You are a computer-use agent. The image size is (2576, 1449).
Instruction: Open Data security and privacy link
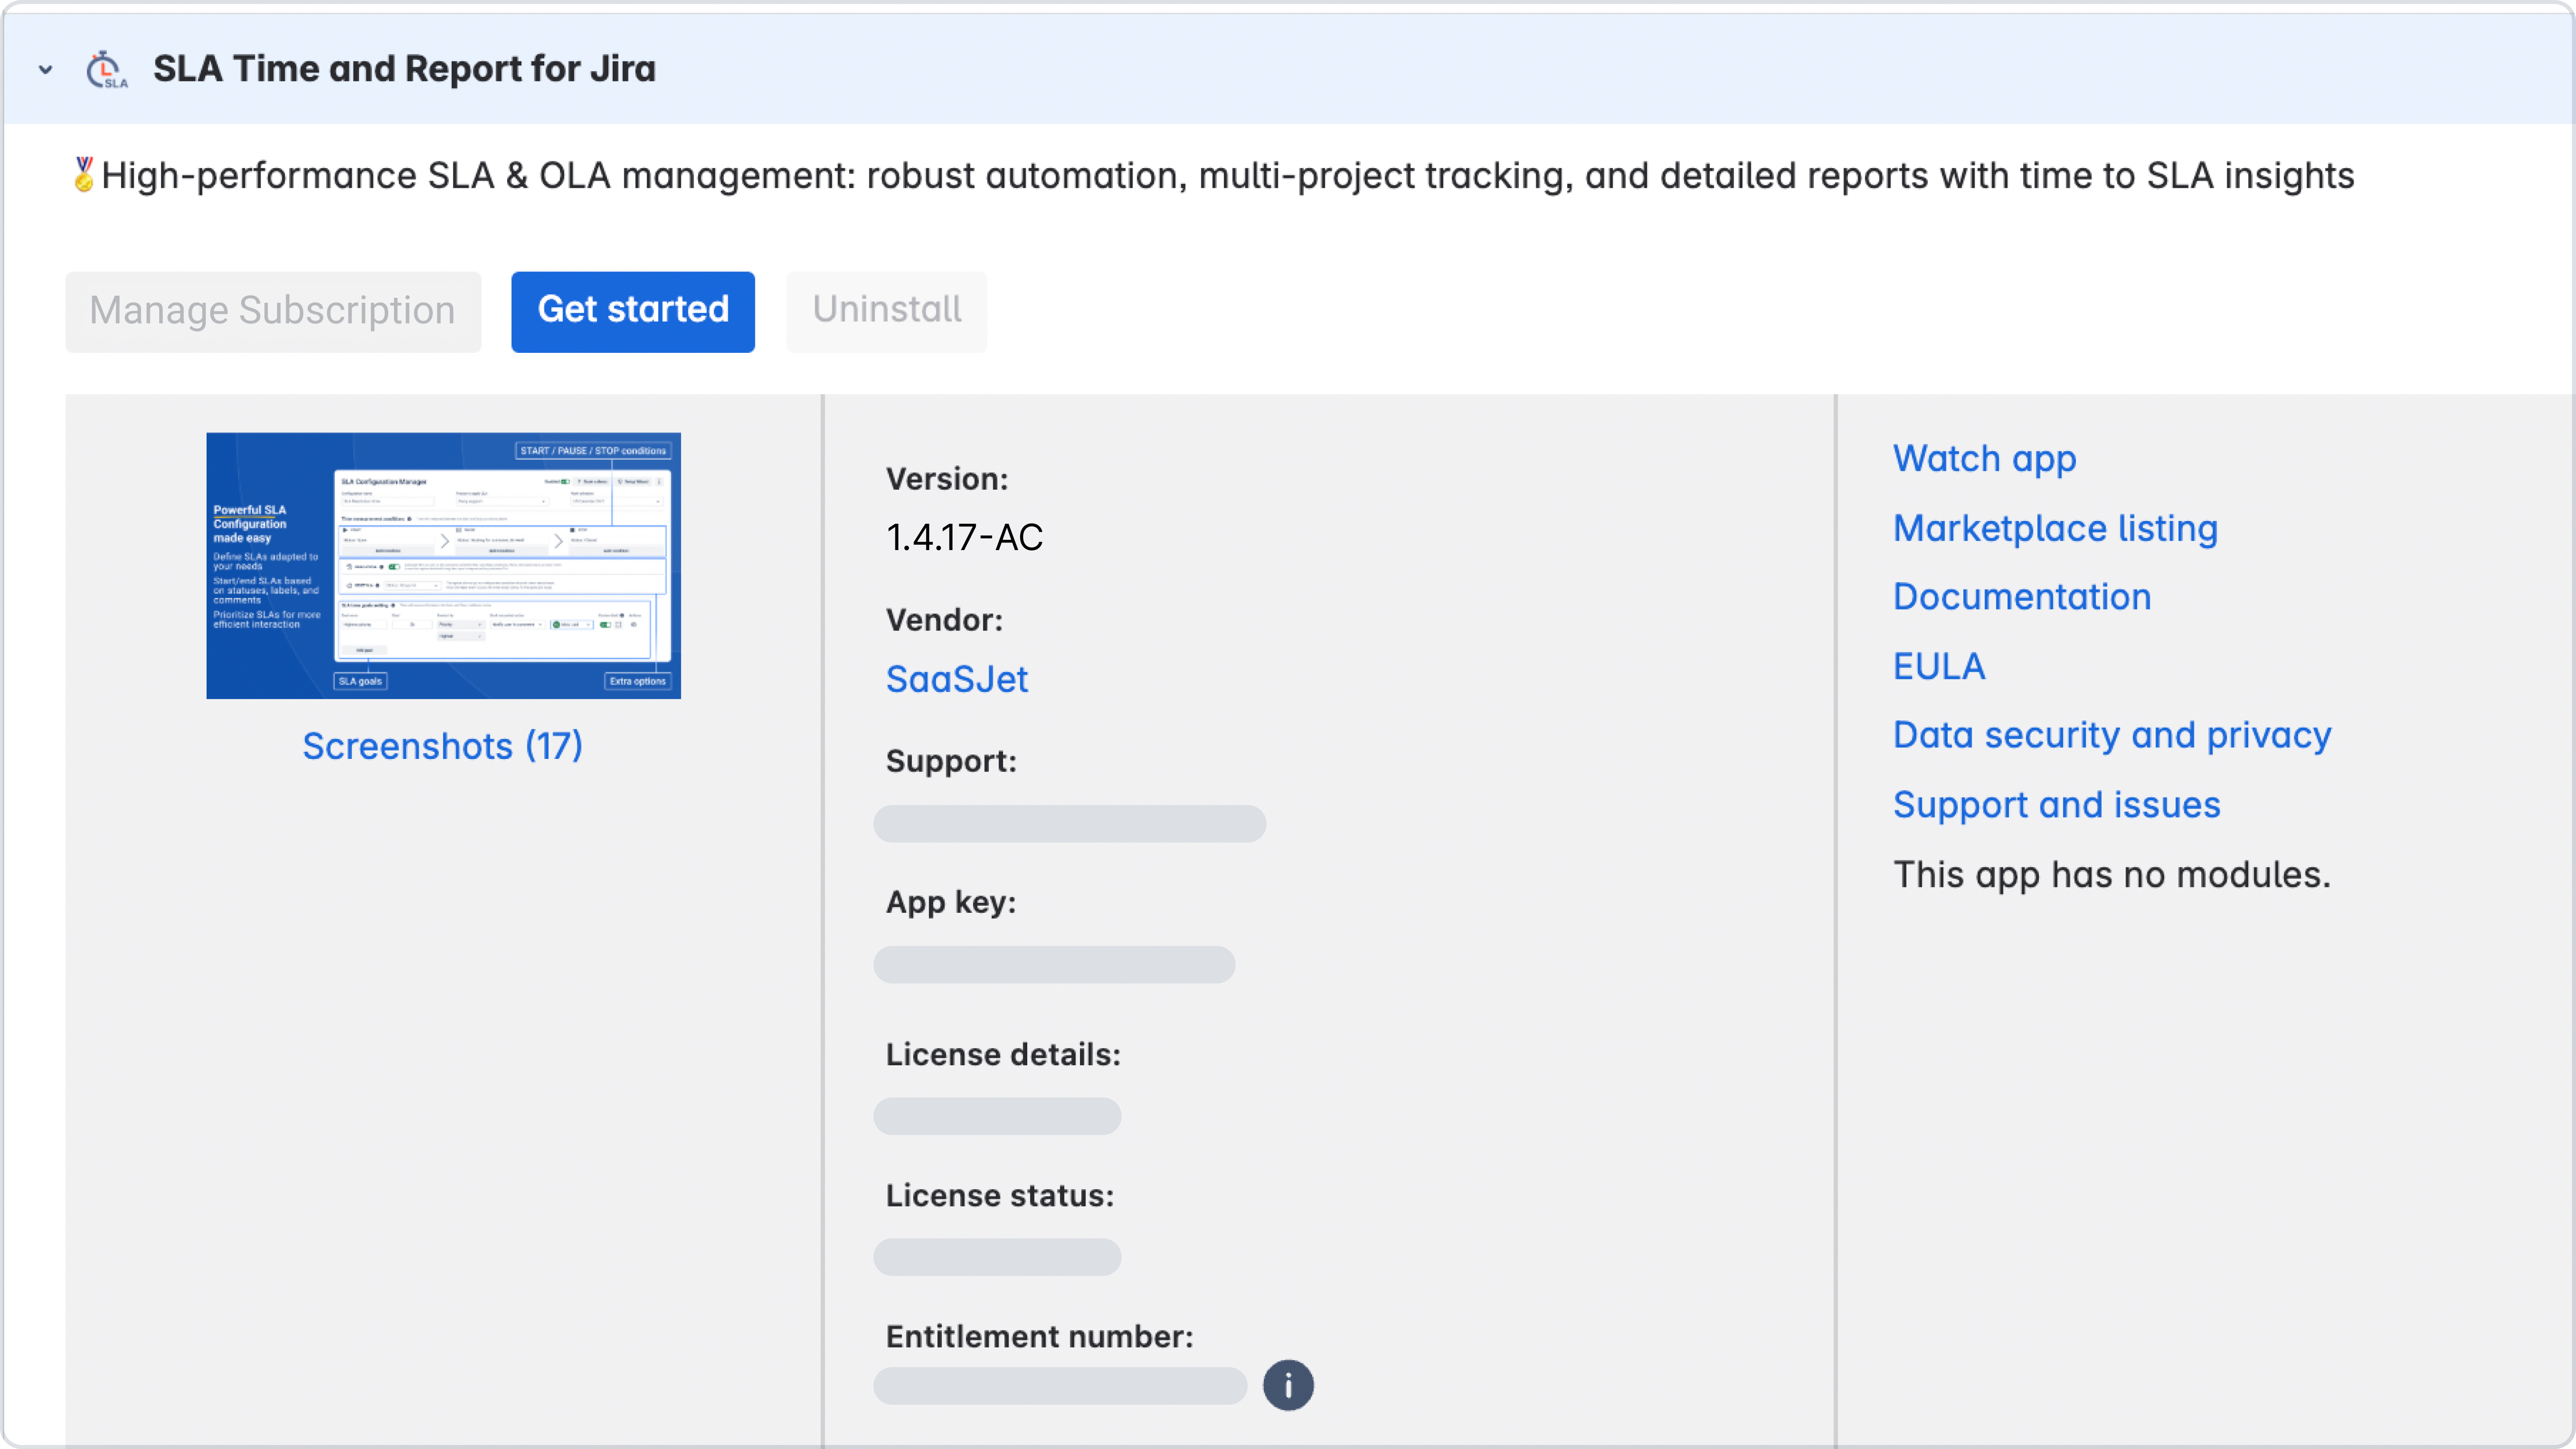[2111, 735]
